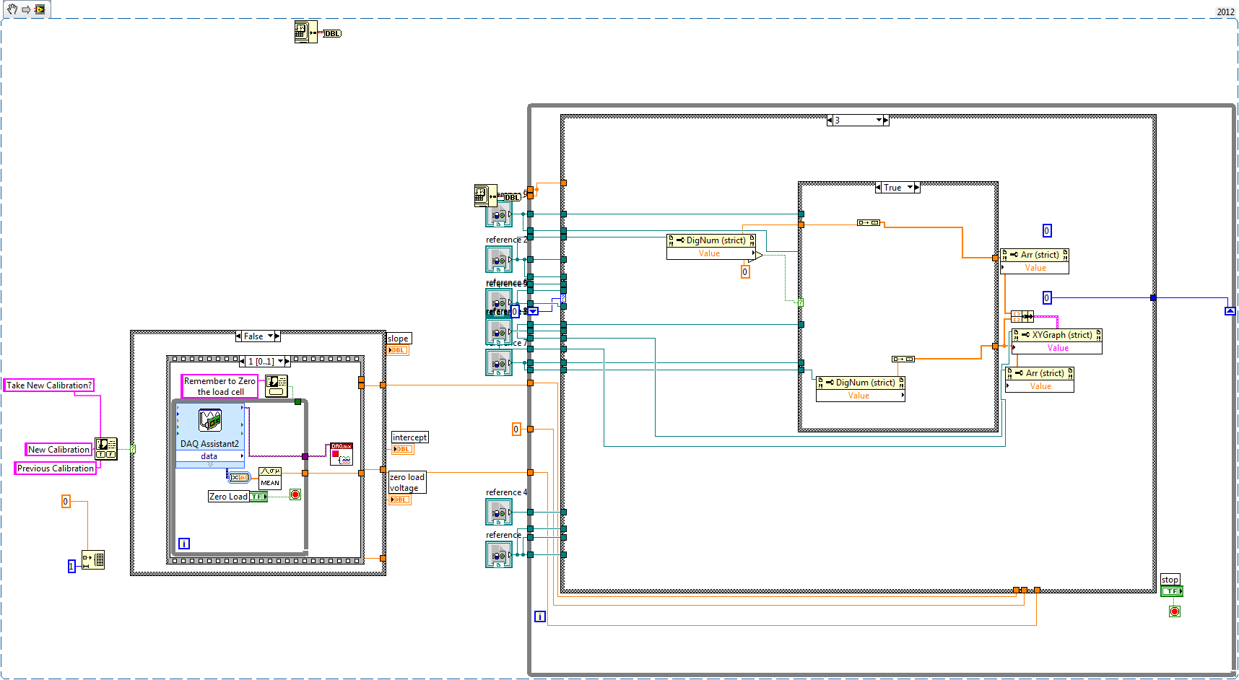Click the loop stop condition under stop terminal
The height and width of the screenshot is (680, 1239).
click(1175, 611)
